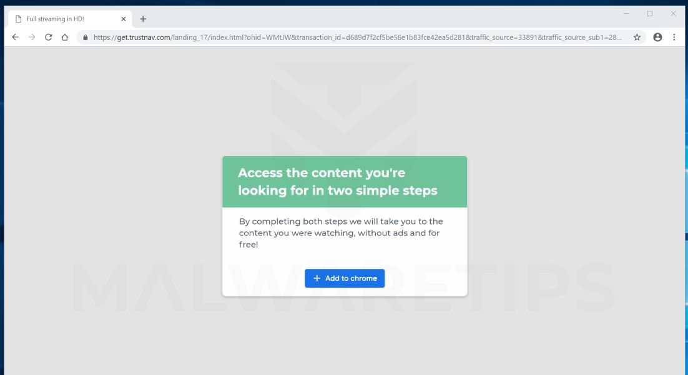The image size is (688, 375).
Task: Minimize the browser window
Action: coord(626,14)
